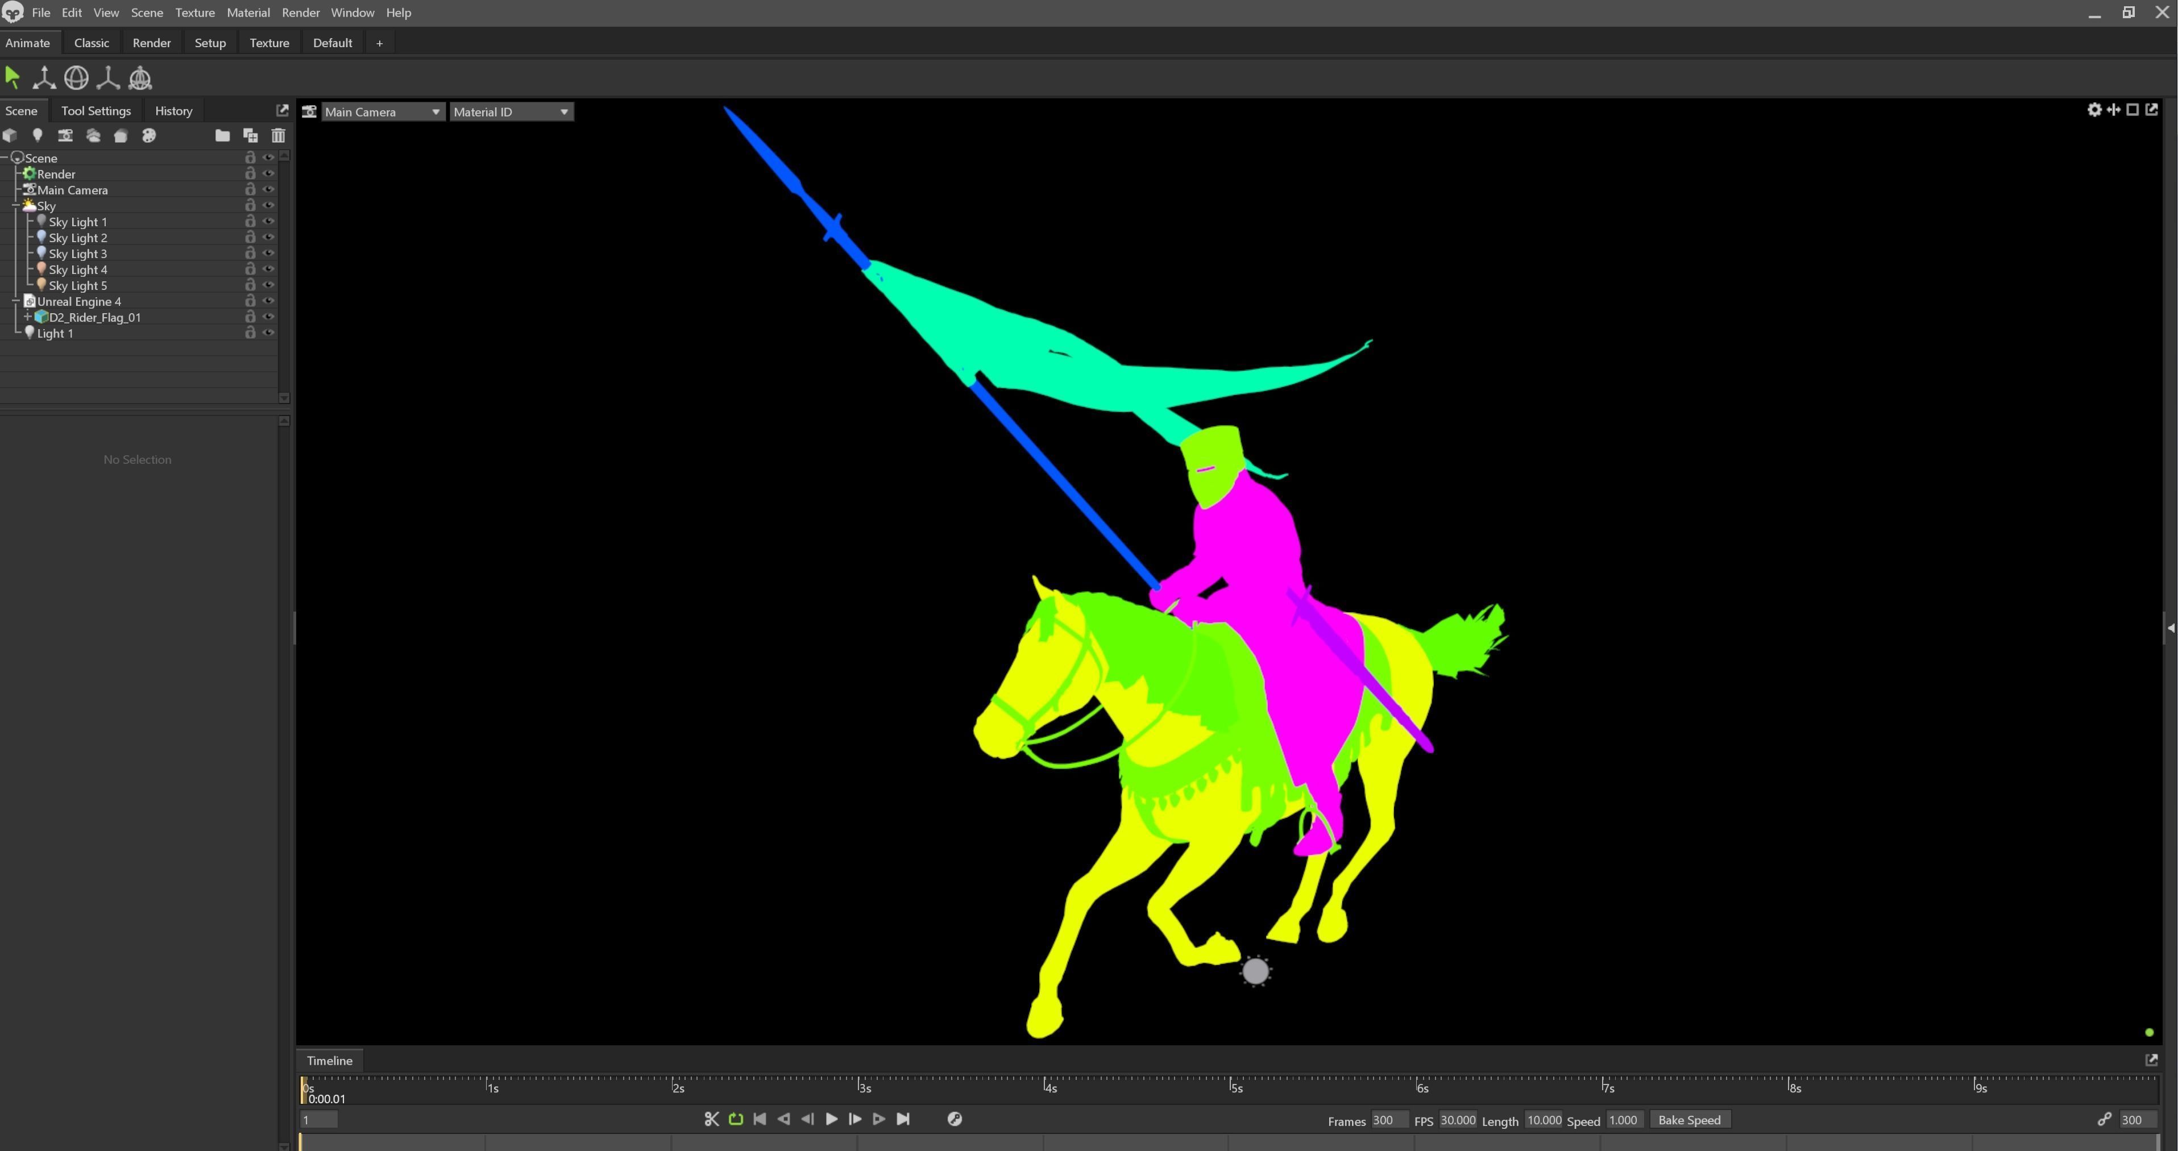Toggle visibility eye for Sky Light 3
This screenshot has height=1151, width=2178.
(269, 254)
